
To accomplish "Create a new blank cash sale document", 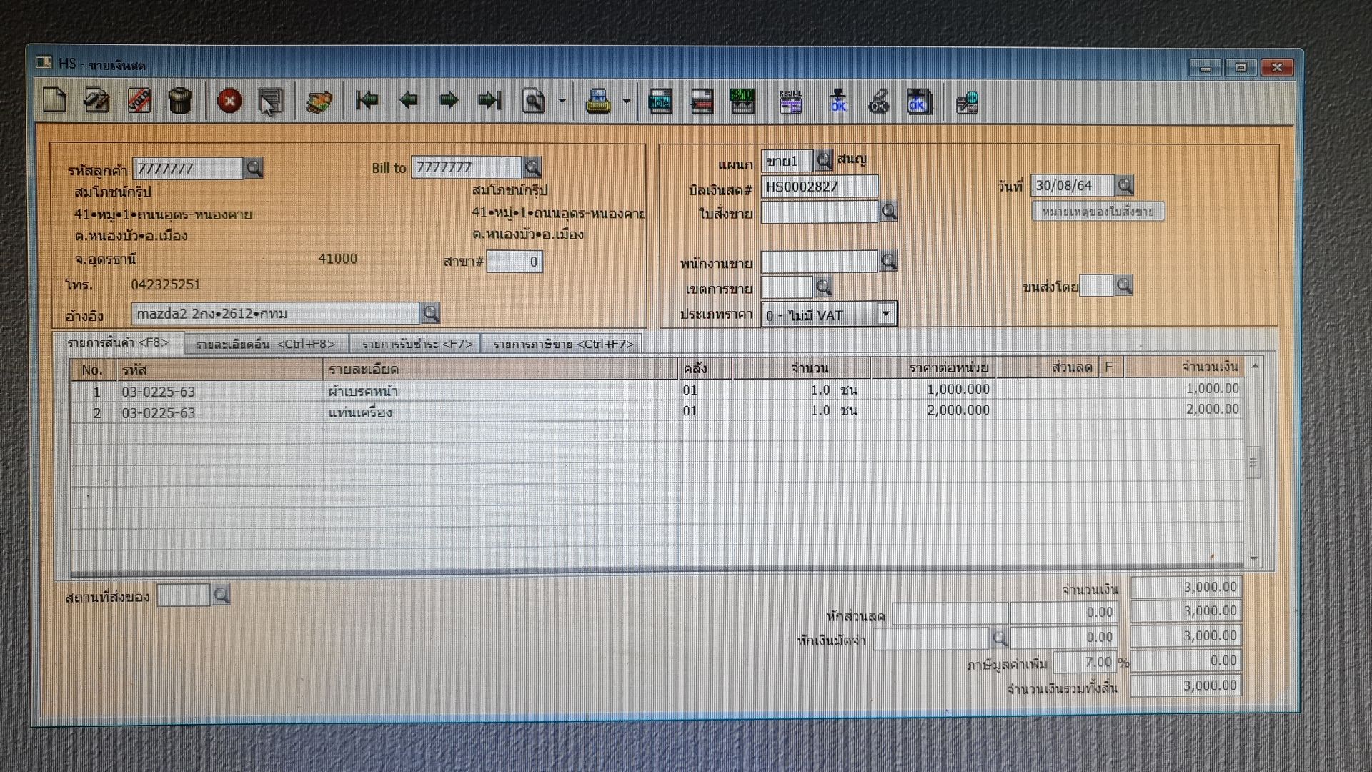I will [x=54, y=100].
